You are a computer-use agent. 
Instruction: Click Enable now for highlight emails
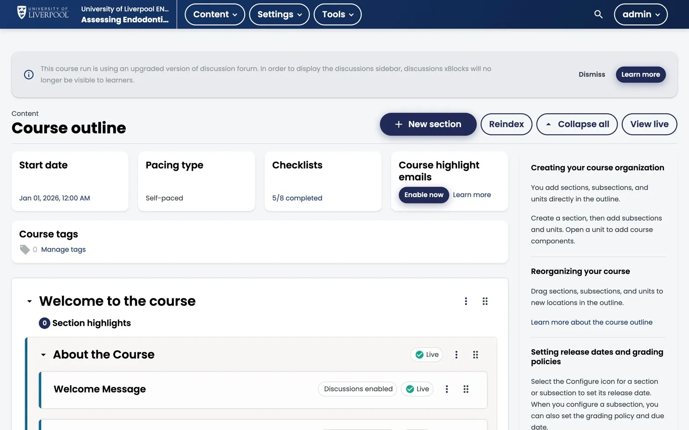424,195
